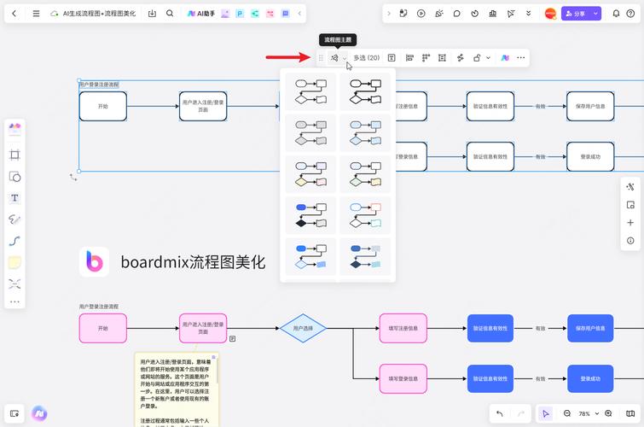Image resolution: width=644 pixels, height=427 pixels.
Task: Open the share button dropdown arrow
Action: point(595,14)
